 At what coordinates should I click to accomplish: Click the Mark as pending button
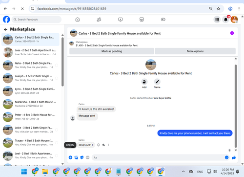point(112,51)
